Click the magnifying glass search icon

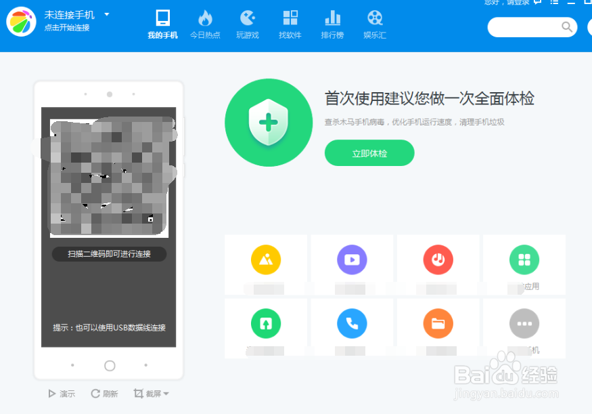pyautogui.click(x=567, y=27)
